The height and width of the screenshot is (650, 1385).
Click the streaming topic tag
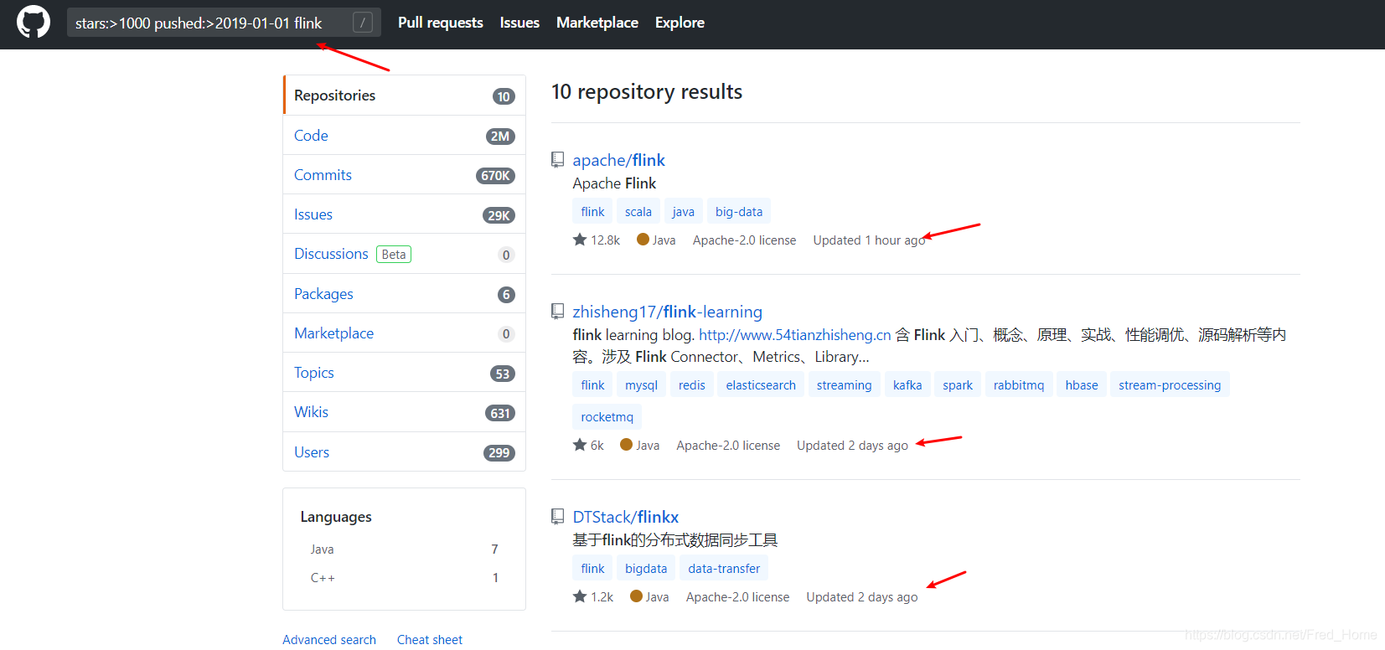[844, 384]
